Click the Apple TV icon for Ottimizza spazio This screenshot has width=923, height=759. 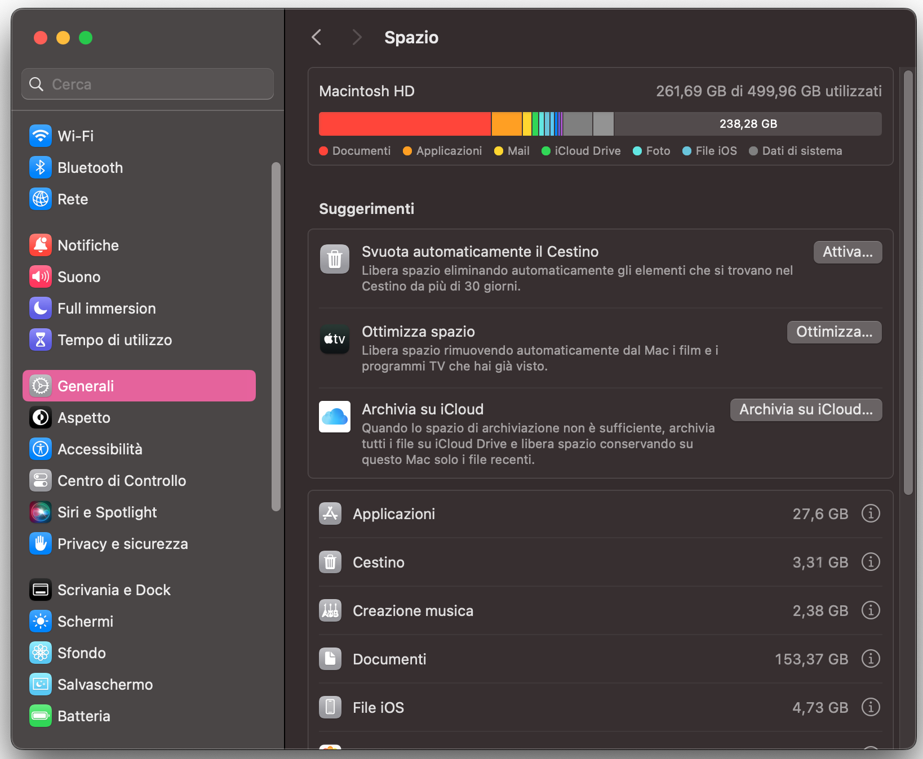334,339
